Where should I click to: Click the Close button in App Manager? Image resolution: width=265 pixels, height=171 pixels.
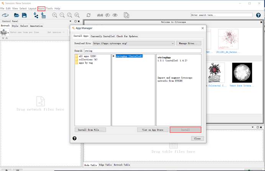tap(197, 138)
